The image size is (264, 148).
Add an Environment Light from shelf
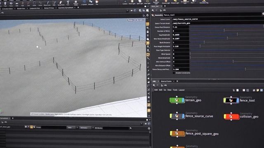tap(185, 2)
